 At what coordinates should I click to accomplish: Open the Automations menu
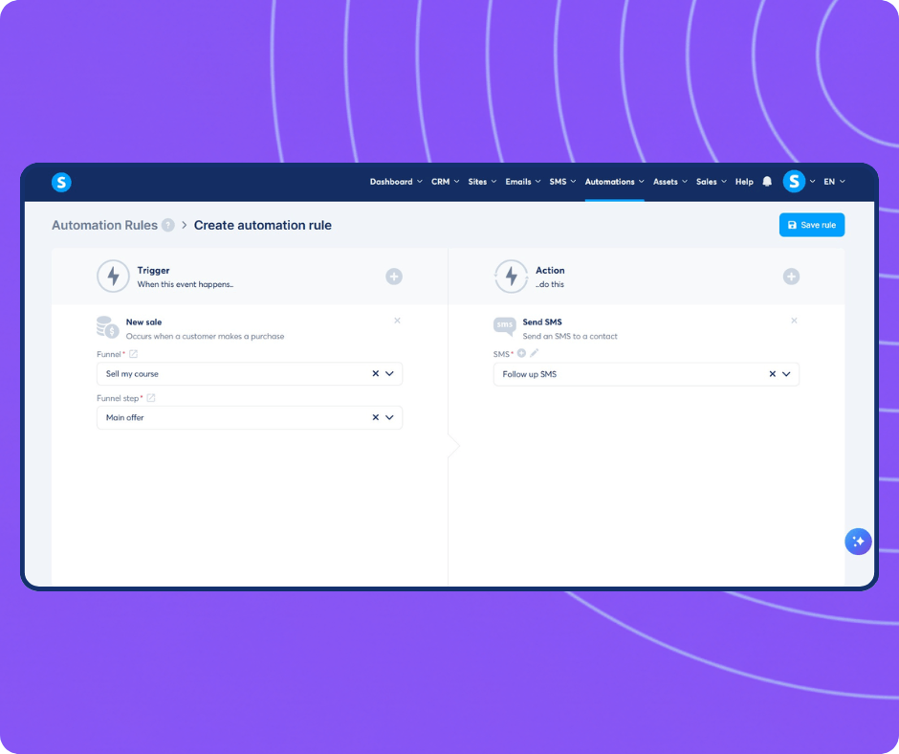(x=614, y=182)
